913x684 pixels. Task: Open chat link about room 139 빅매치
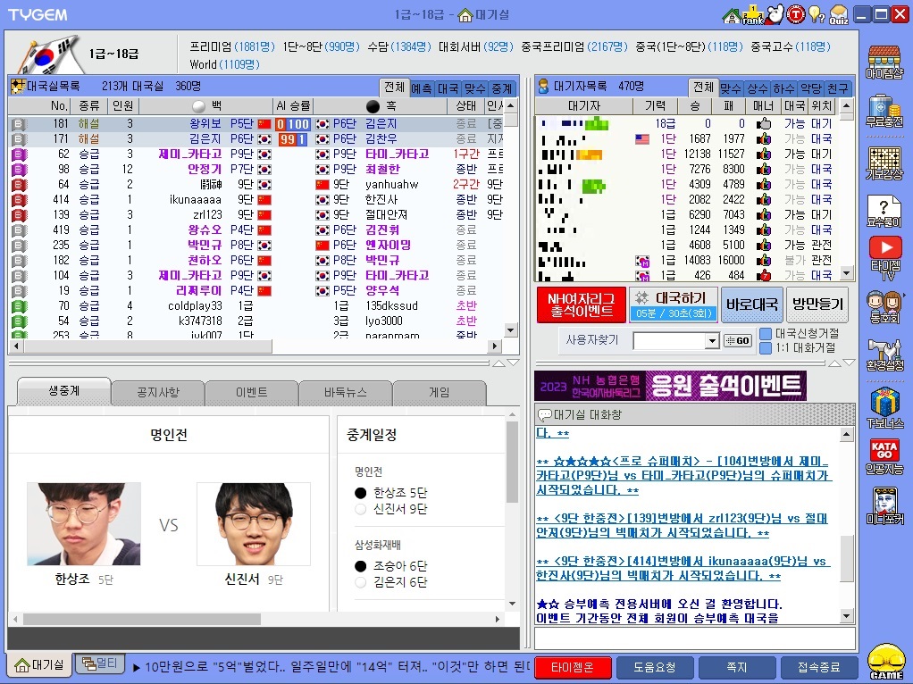(682, 525)
